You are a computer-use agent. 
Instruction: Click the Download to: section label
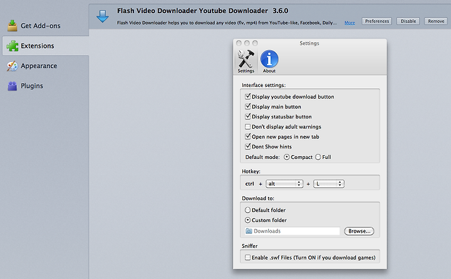pyautogui.click(x=258, y=198)
